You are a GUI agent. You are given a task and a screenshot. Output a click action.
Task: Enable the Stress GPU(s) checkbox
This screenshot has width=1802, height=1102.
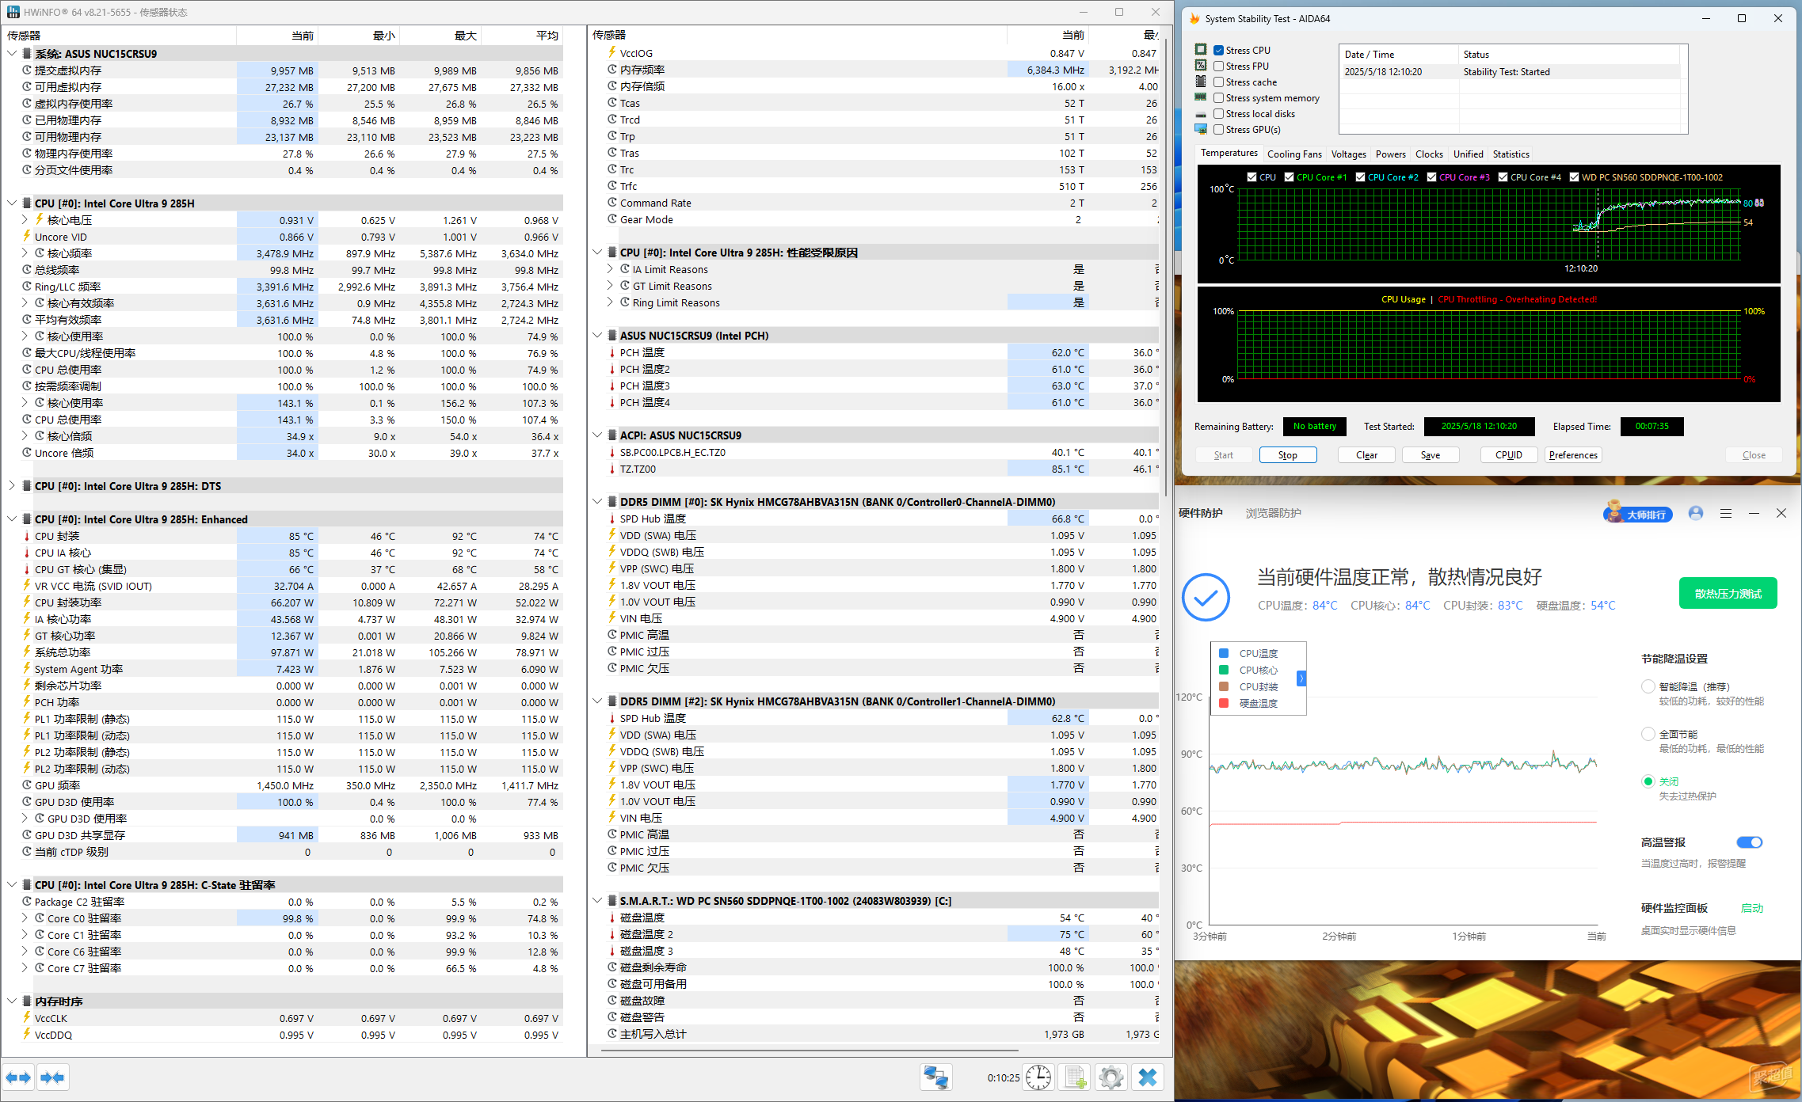pos(1219,129)
